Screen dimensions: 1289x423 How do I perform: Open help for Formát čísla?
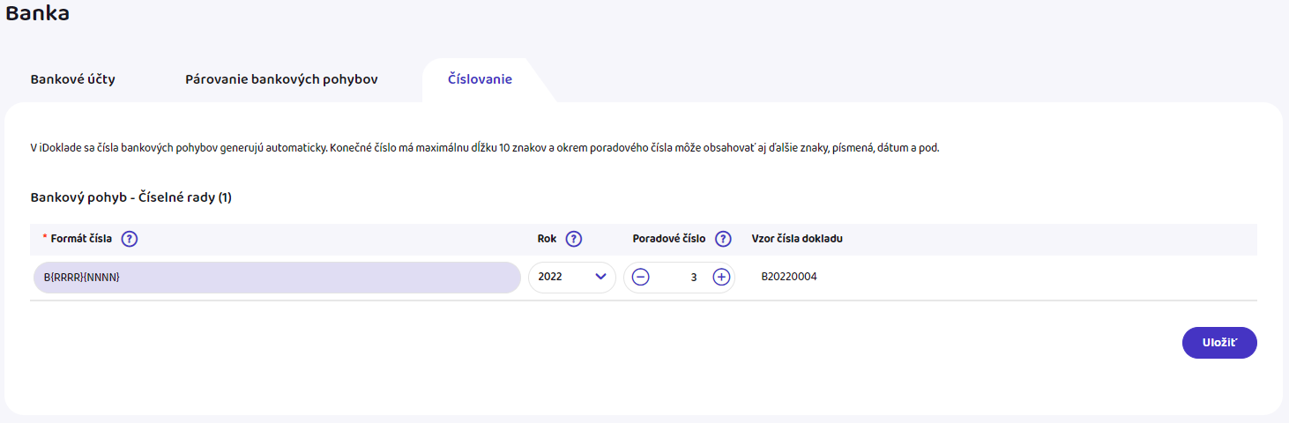click(130, 239)
